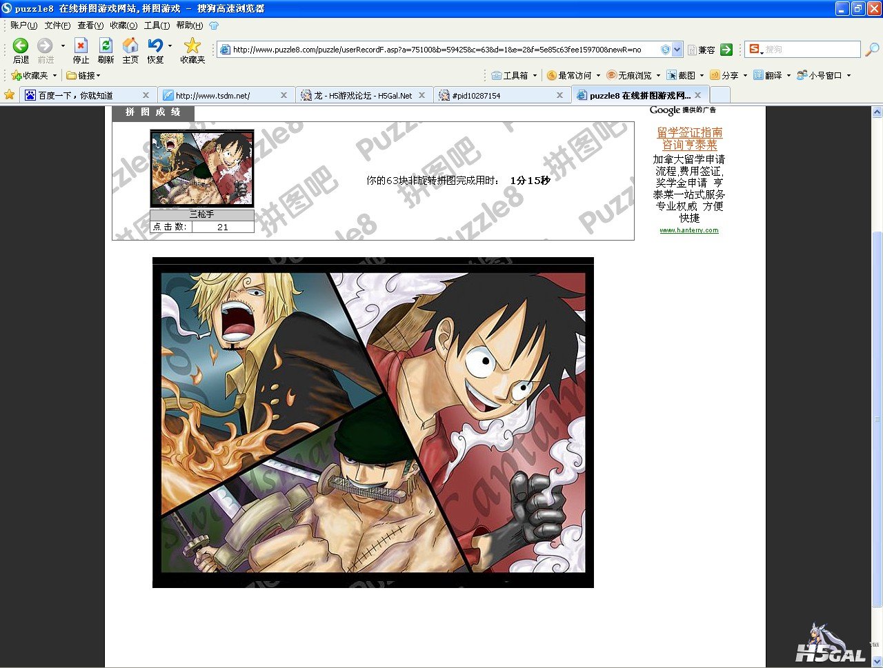Restore closed page with 恢复 icon
This screenshot has width=883, height=668.
tap(156, 50)
